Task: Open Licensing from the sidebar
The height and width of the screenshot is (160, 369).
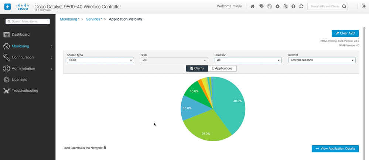Action: pyautogui.click(x=20, y=79)
